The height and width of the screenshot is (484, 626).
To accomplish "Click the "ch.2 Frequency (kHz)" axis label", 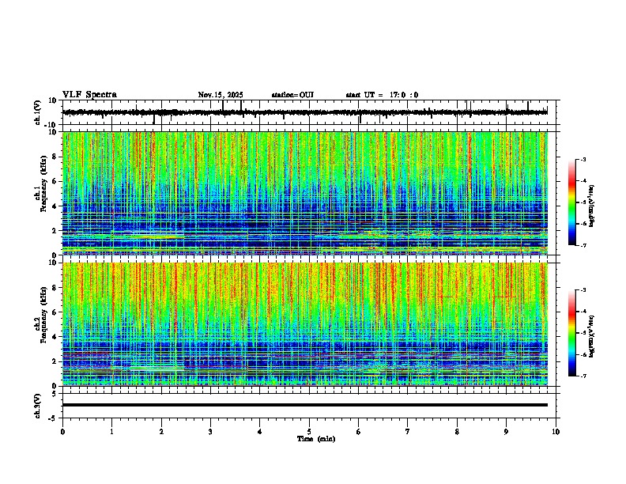I will point(40,315).
